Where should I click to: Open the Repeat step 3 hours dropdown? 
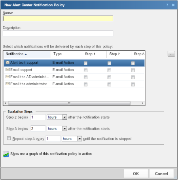coord(80,139)
